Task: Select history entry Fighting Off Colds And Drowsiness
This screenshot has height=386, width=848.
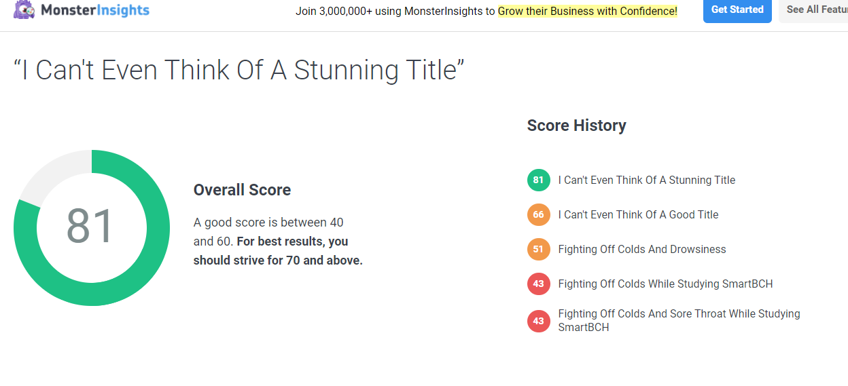Action: 642,249
